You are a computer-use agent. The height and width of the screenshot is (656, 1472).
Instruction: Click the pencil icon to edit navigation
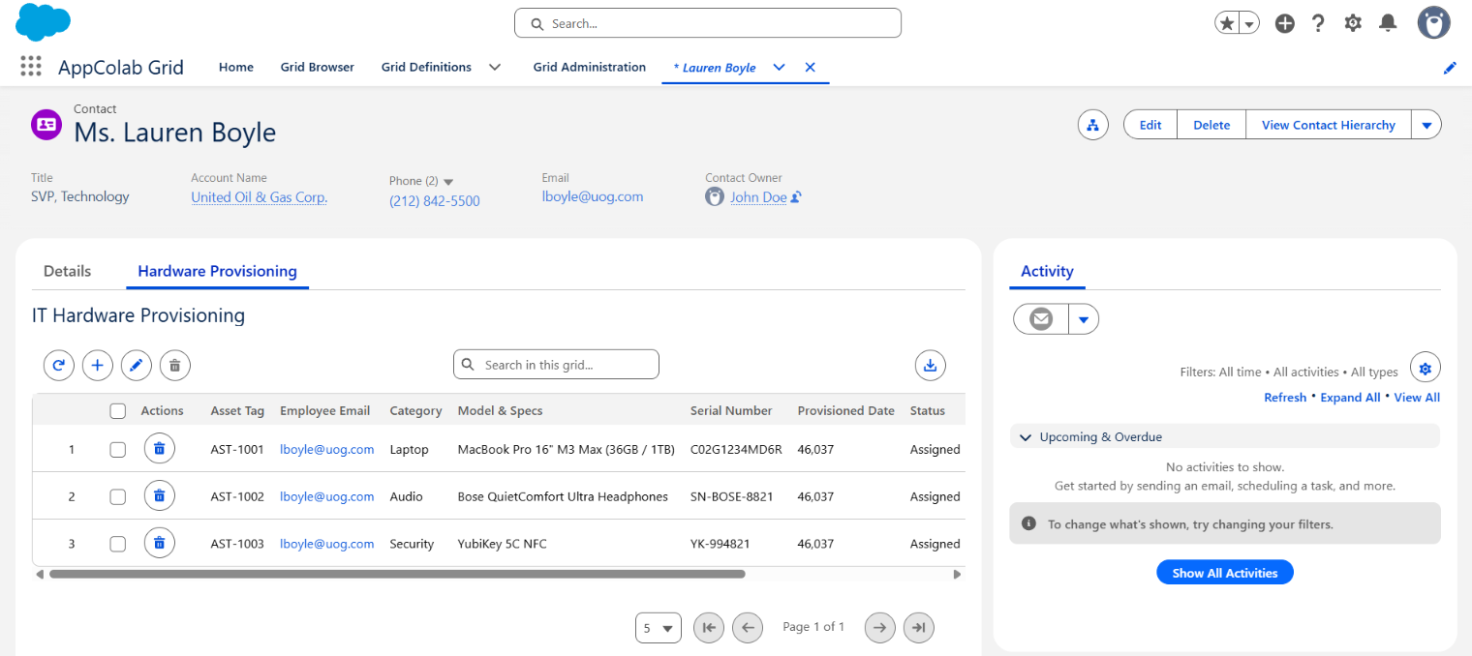[1450, 68]
